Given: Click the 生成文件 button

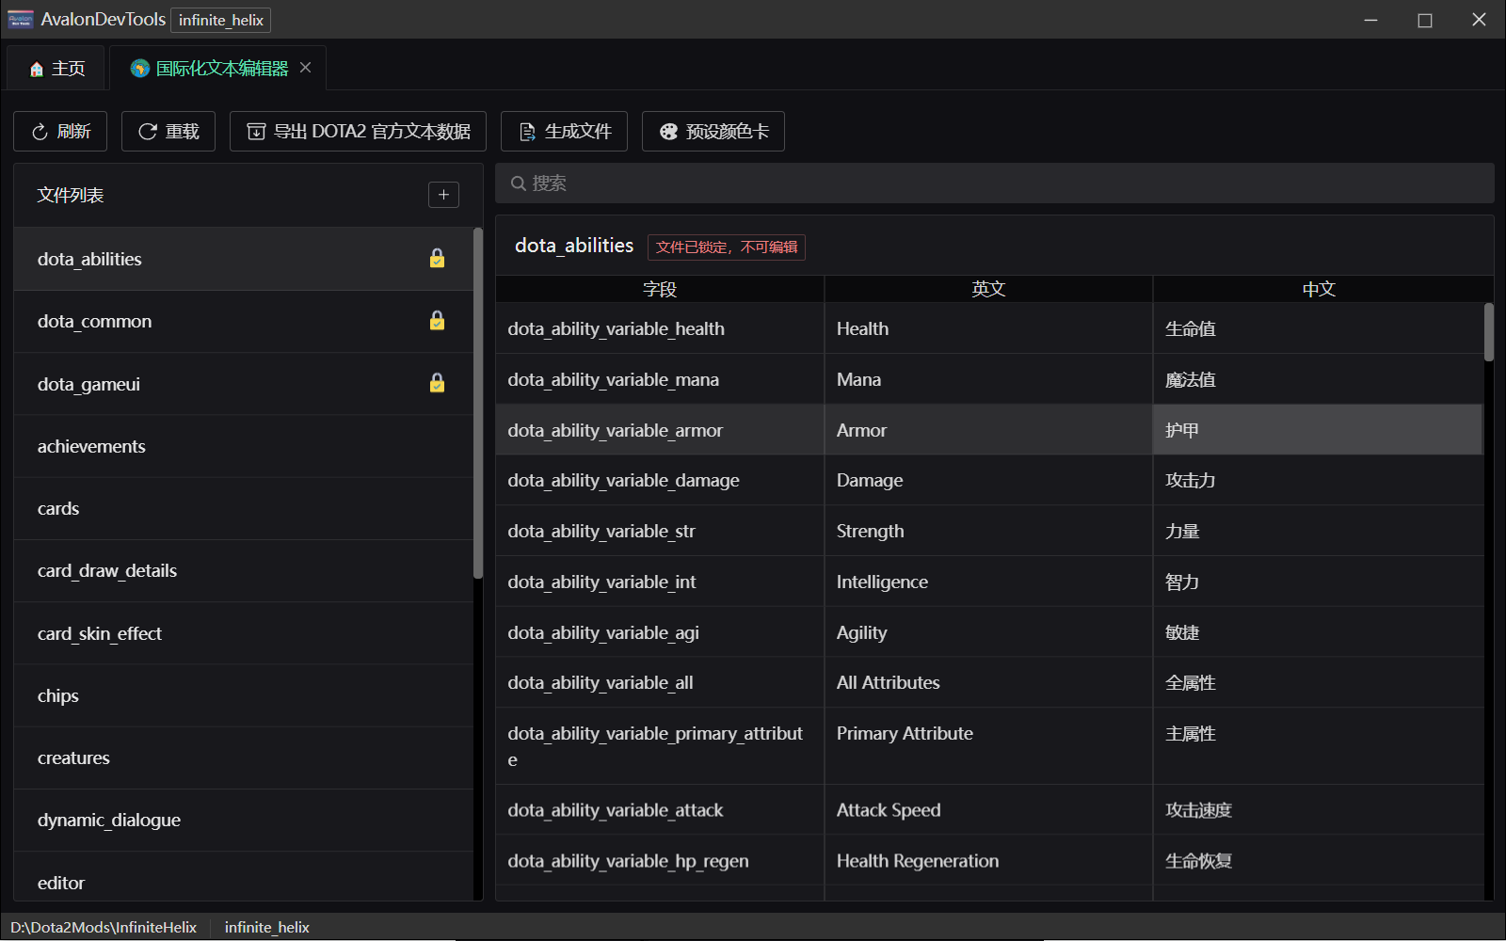Looking at the screenshot, I should 564,132.
